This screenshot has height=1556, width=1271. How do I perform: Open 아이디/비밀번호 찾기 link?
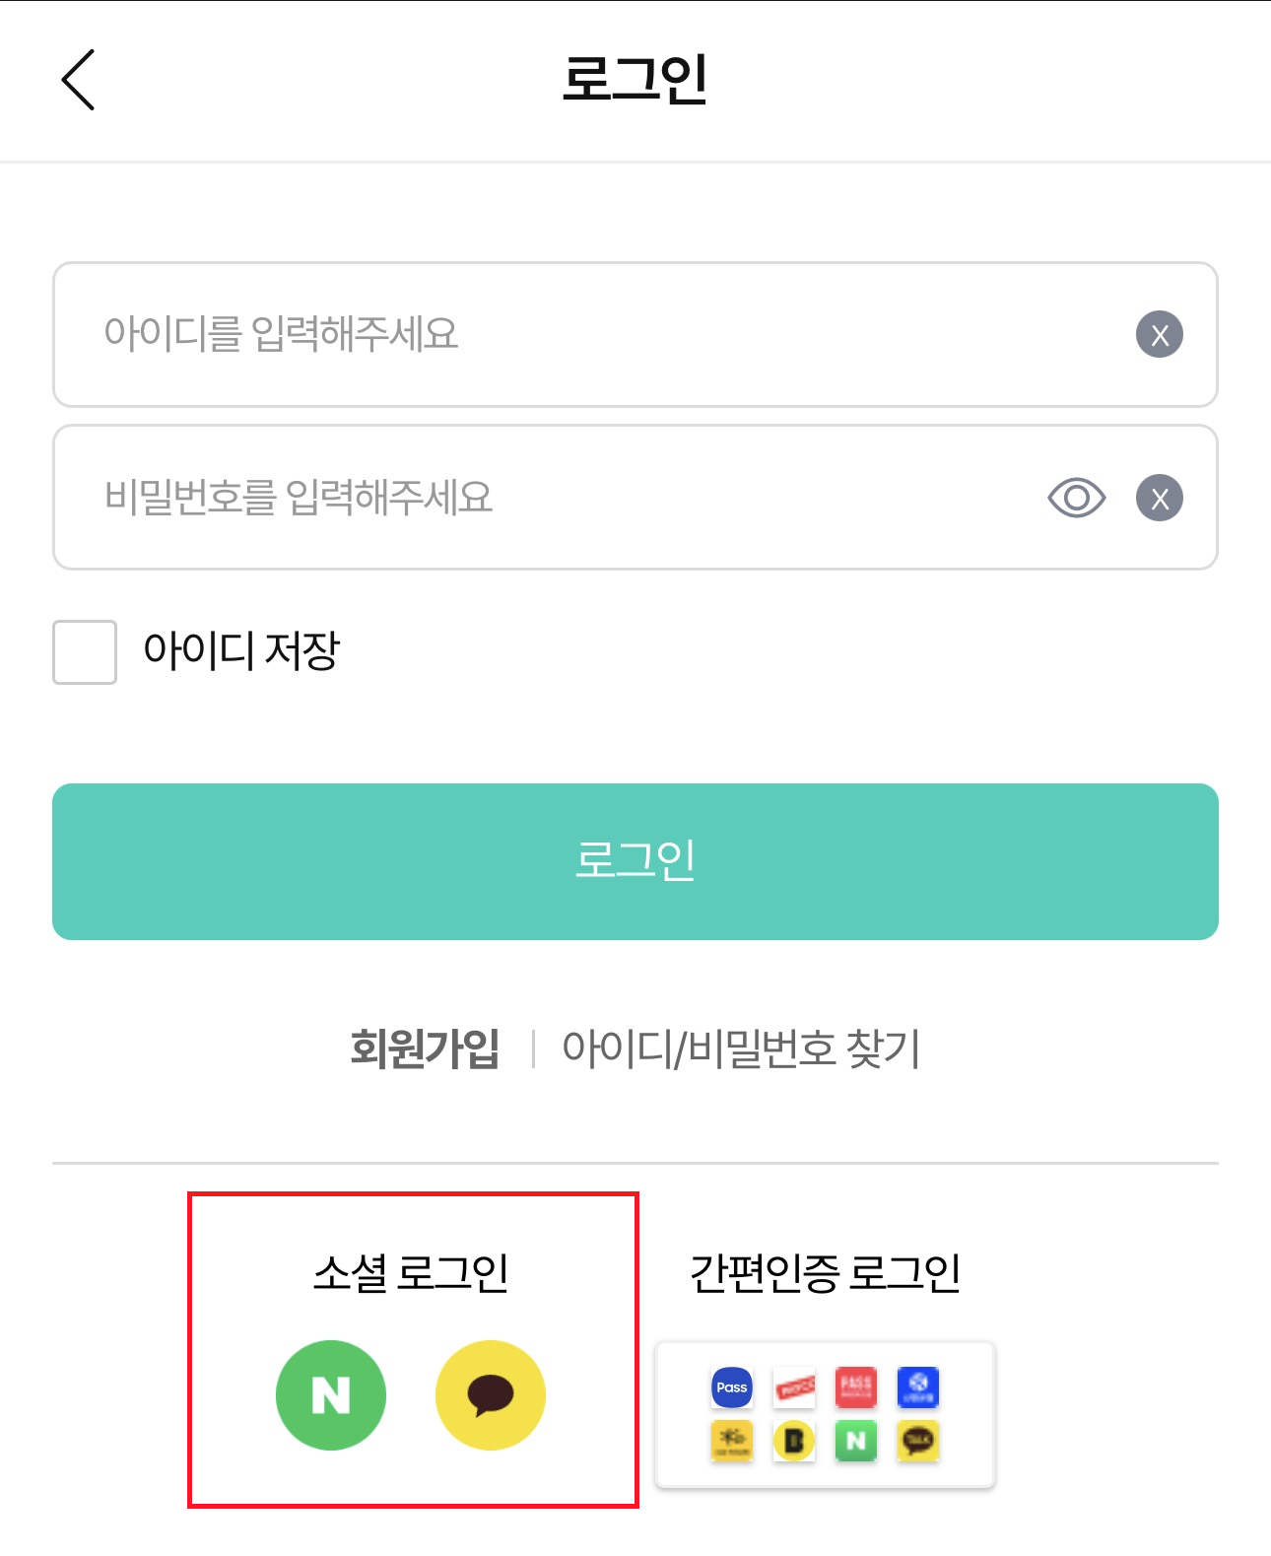741,1049
